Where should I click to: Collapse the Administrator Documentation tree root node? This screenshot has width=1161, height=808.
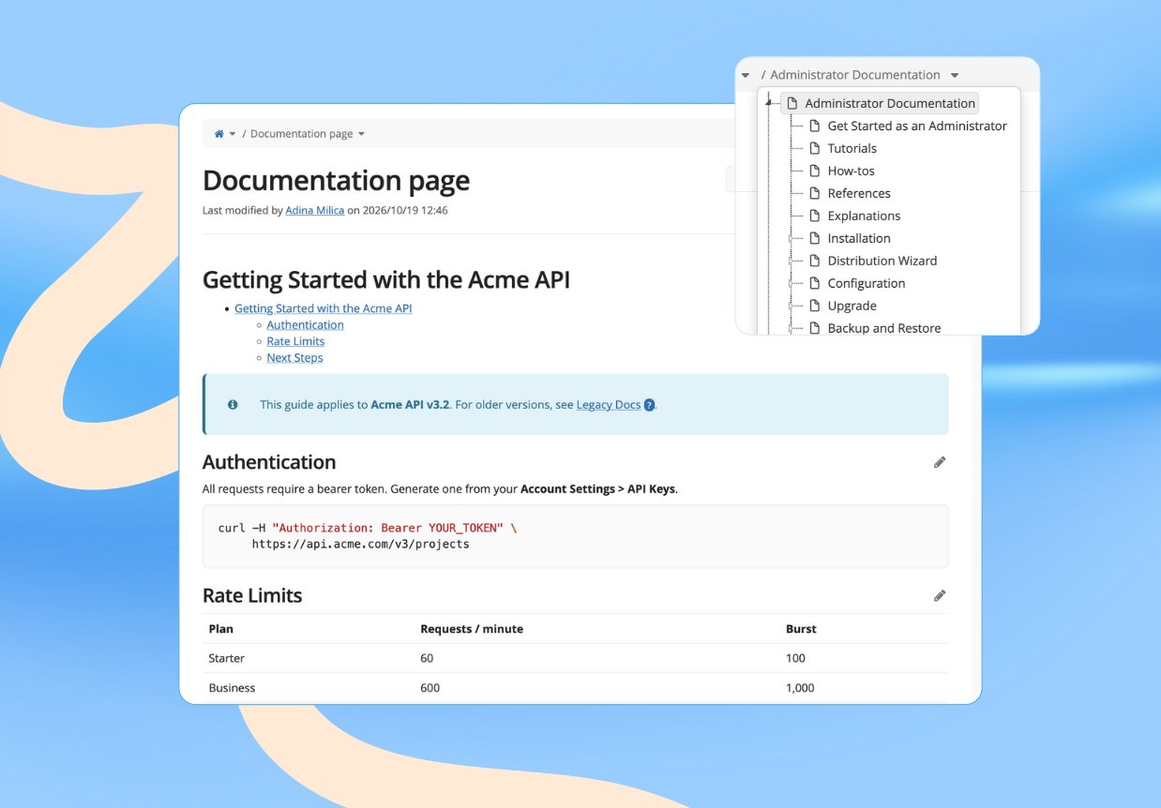769,103
